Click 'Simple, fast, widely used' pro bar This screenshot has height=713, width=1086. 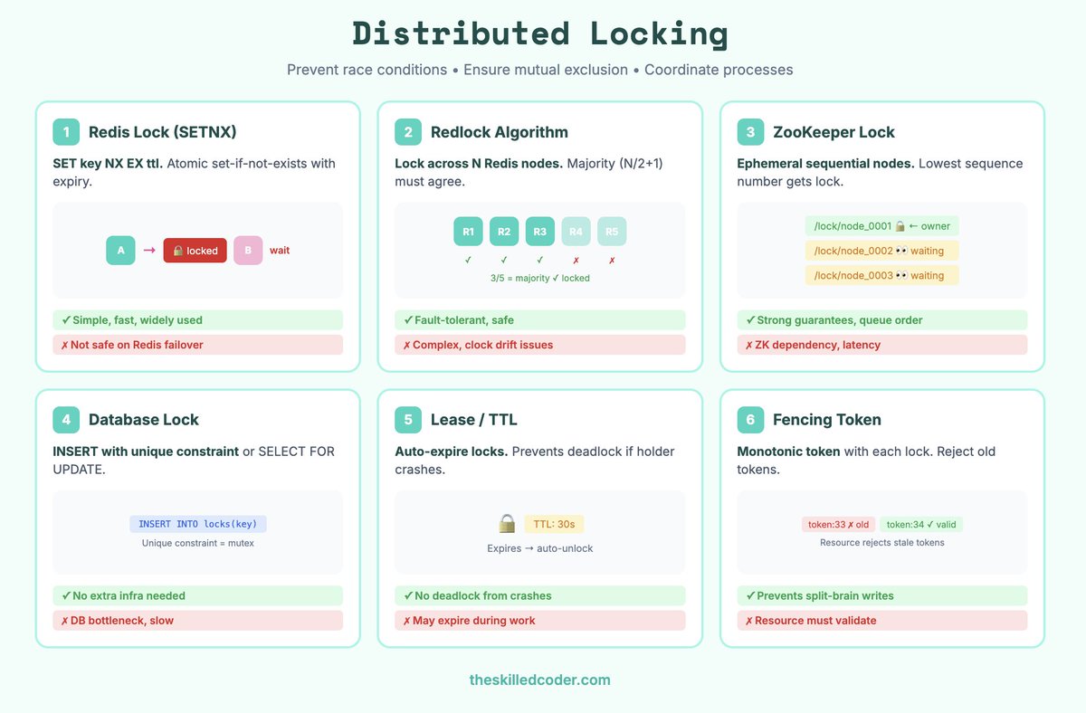(198, 320)
